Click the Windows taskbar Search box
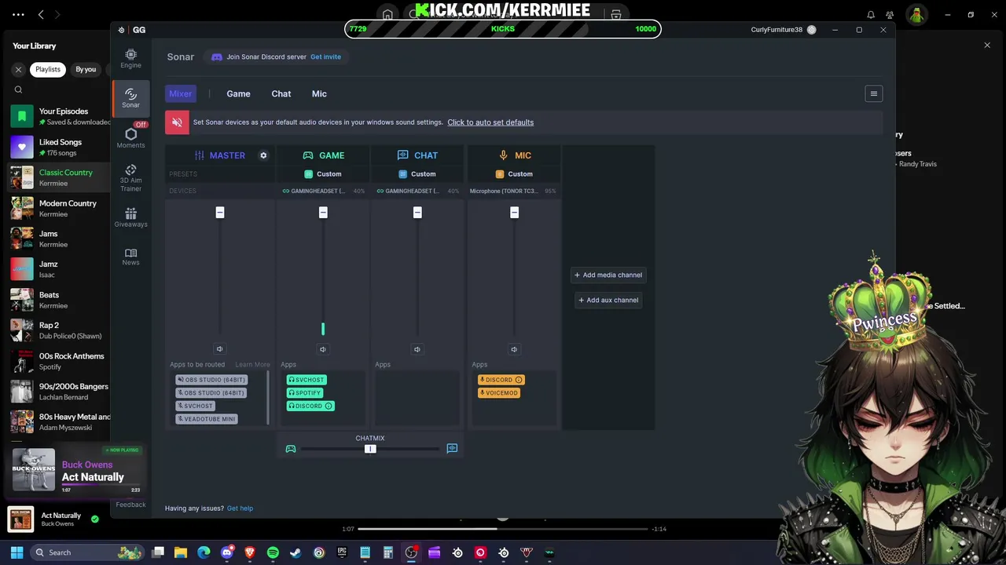 click(x=86, y=552)
